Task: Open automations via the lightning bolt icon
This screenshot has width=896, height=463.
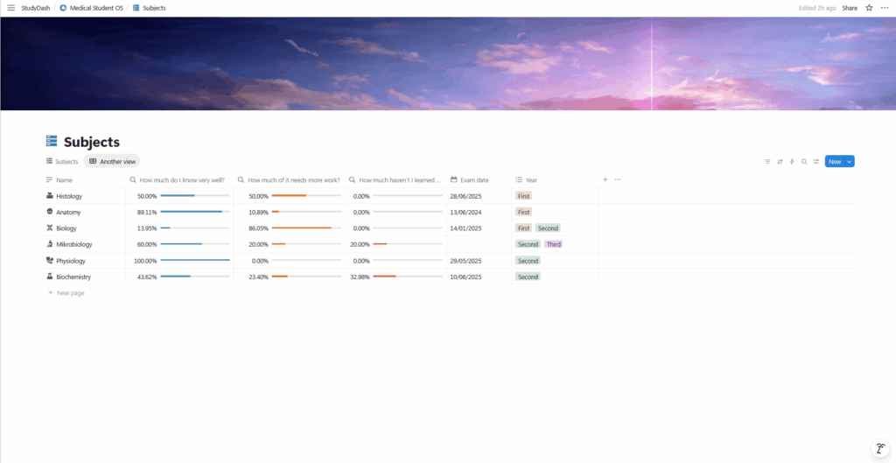Action: click(792, 162)
